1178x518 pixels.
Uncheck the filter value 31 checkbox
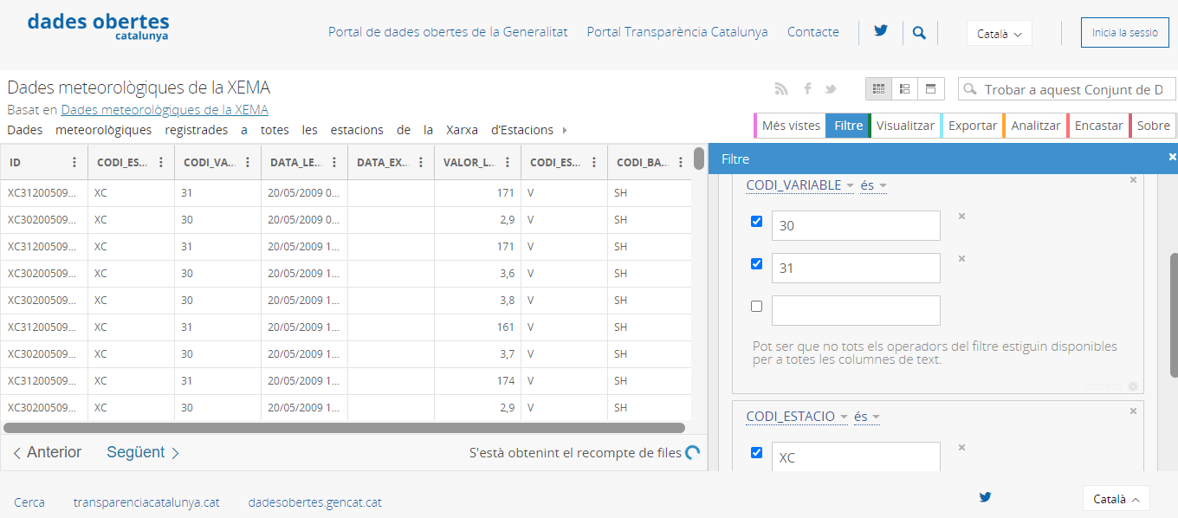point(756,264)
